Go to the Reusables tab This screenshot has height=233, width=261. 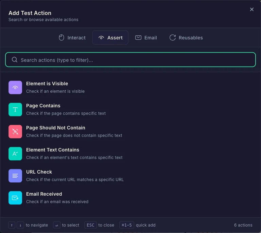186,38
